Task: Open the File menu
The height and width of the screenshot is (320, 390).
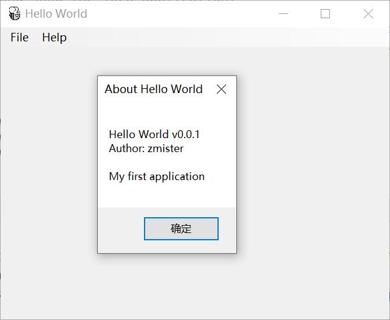Action: [19, 38]
